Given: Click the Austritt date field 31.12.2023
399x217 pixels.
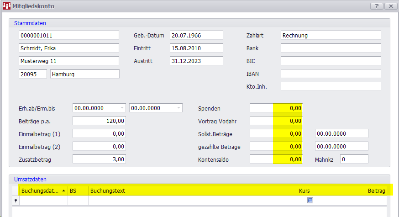Looking at the screenshot, I should coord(196,61).
